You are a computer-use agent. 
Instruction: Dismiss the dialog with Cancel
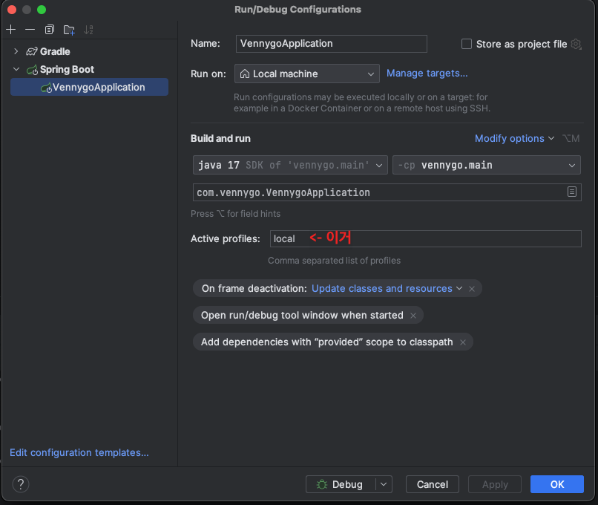pyautogui.click(x=432, y=484)
